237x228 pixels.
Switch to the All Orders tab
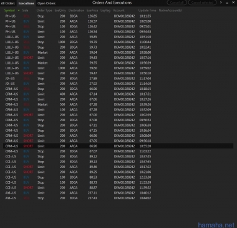pos(8,3)
